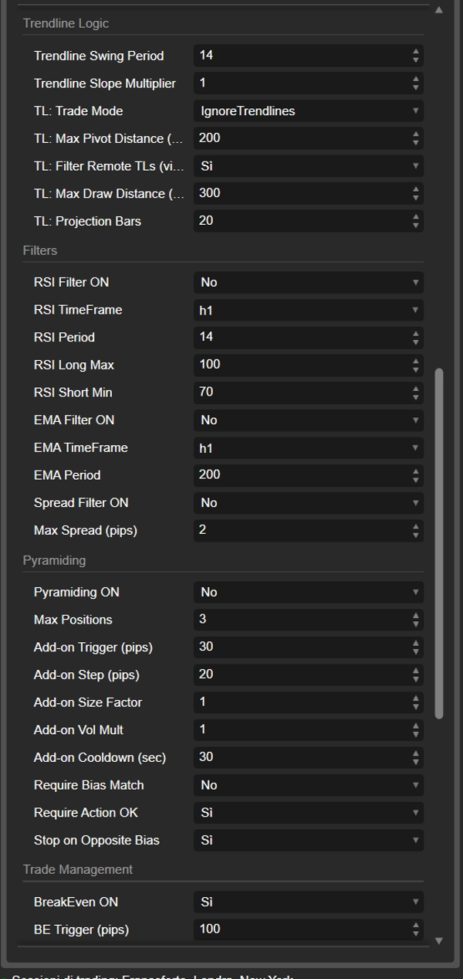Screen dimensions: 463x979
Task: Decrease Max Spread pips with down arrow
Action: (x=416, y=535)
